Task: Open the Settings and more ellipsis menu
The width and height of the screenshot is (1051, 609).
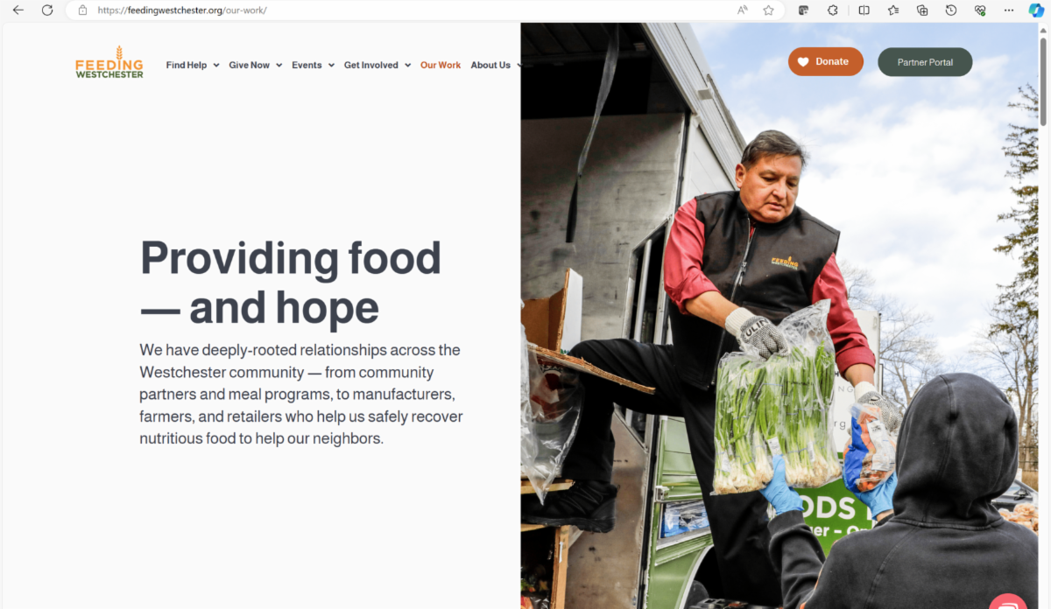Action: 1009,10
